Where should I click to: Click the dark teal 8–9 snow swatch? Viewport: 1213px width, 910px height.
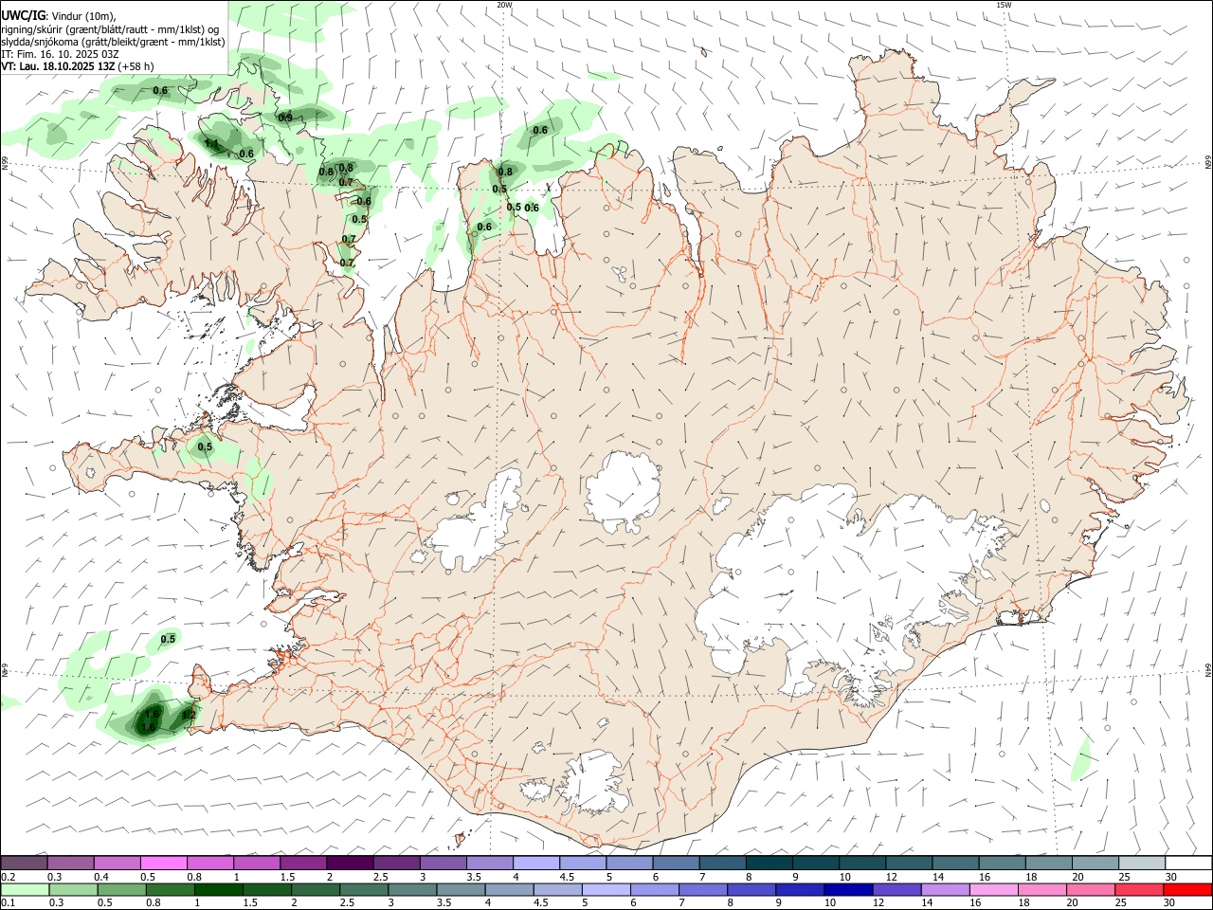769,863
